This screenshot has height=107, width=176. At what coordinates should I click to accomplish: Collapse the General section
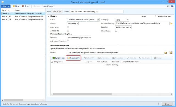pyautogui.click(x=49, y=16)
